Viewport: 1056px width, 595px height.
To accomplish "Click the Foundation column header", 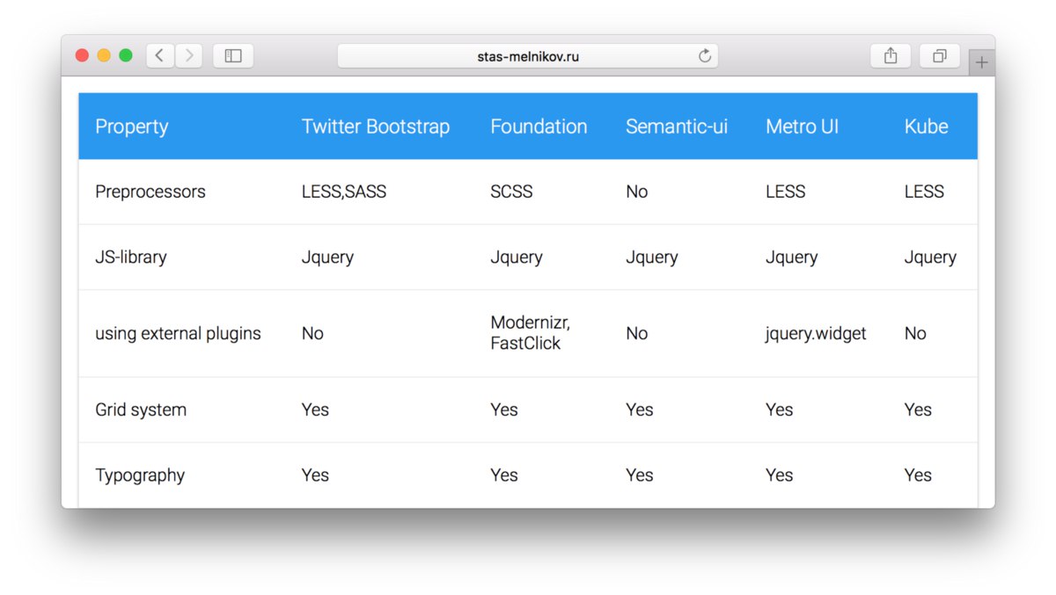I will pyautogui.click(x=539, y=127).
